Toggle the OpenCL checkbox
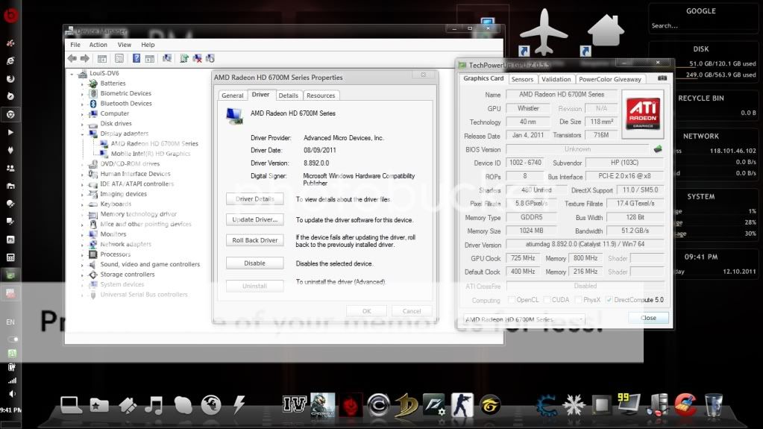Screen dimensions: 763x429 tap(511, 300)
